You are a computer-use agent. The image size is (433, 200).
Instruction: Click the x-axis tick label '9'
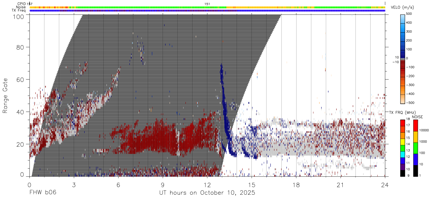[163, 184]
